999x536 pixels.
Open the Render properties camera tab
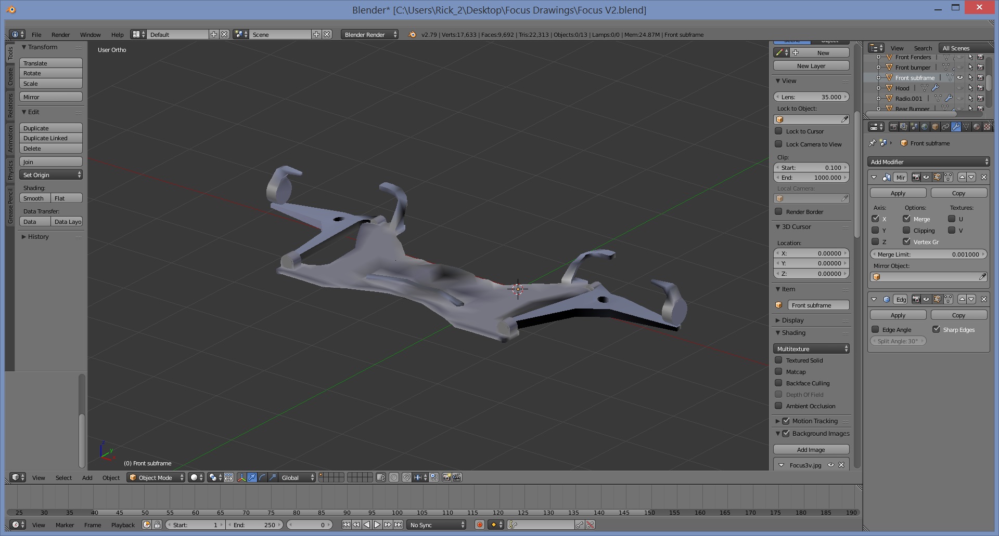(894, 127)
